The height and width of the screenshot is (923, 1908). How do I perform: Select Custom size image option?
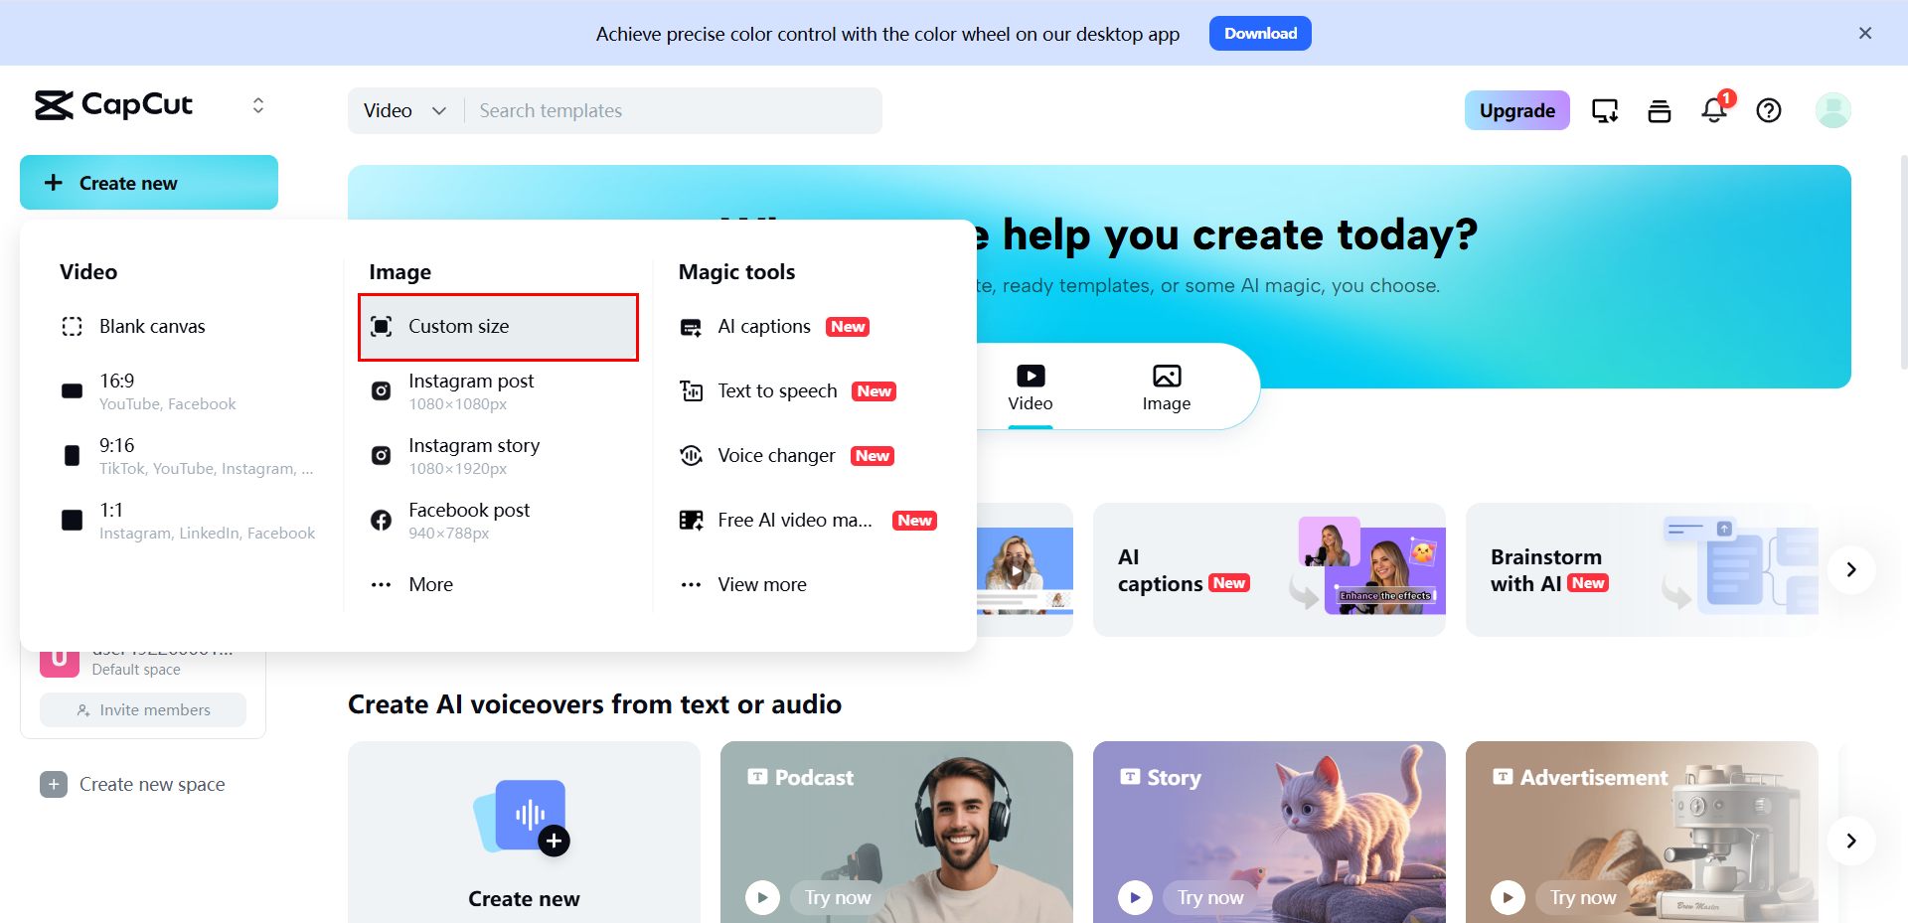(498, 327)
